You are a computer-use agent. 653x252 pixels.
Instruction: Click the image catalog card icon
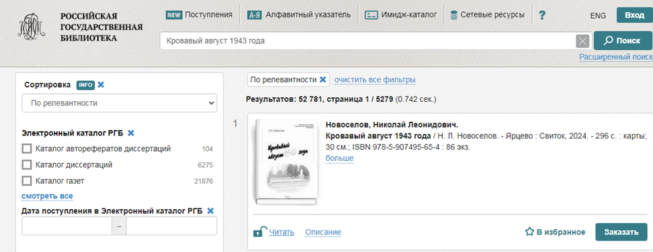[371, 15]
